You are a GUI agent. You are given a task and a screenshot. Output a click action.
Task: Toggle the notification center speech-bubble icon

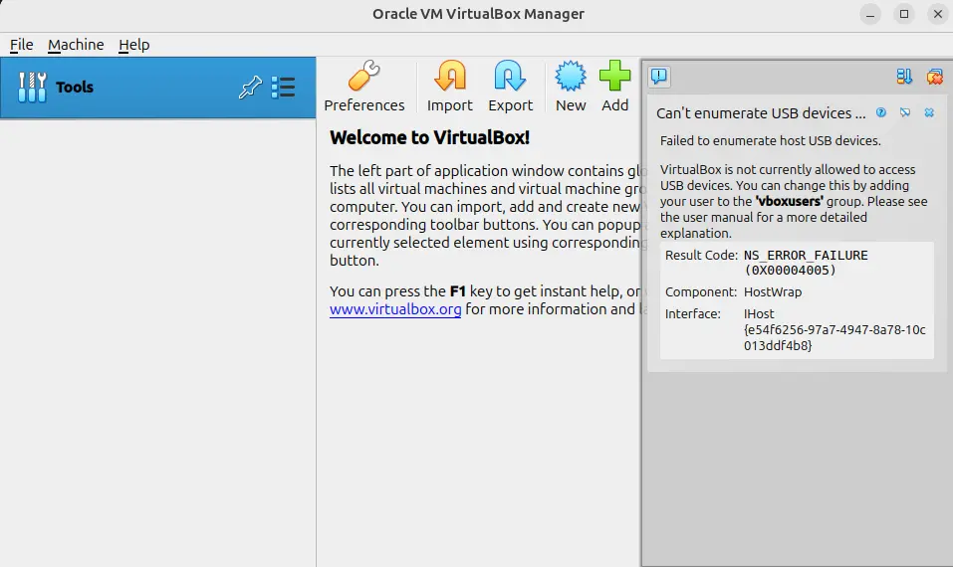tap(659, 77)
